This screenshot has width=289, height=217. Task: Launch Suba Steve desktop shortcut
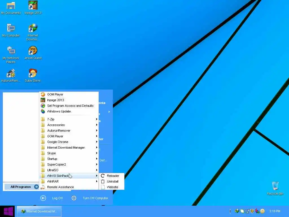tap(33, 75)
